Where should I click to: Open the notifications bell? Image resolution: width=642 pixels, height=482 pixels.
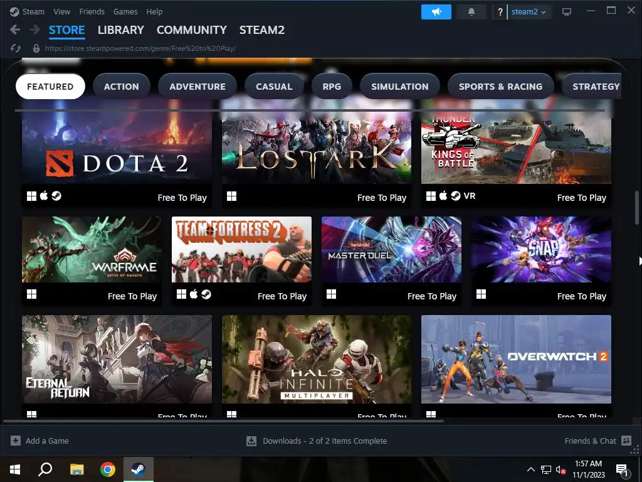point(471,12)
